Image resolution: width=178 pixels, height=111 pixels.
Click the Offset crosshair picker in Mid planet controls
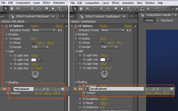pos(34,43)
